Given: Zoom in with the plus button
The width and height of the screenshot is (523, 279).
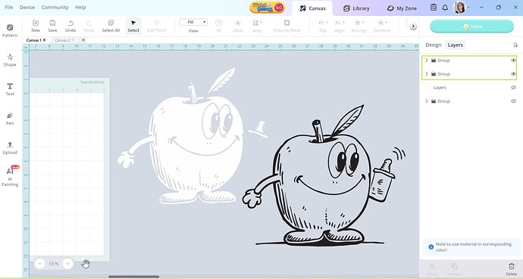Looking at the screenshot, I should coord(67,264).
